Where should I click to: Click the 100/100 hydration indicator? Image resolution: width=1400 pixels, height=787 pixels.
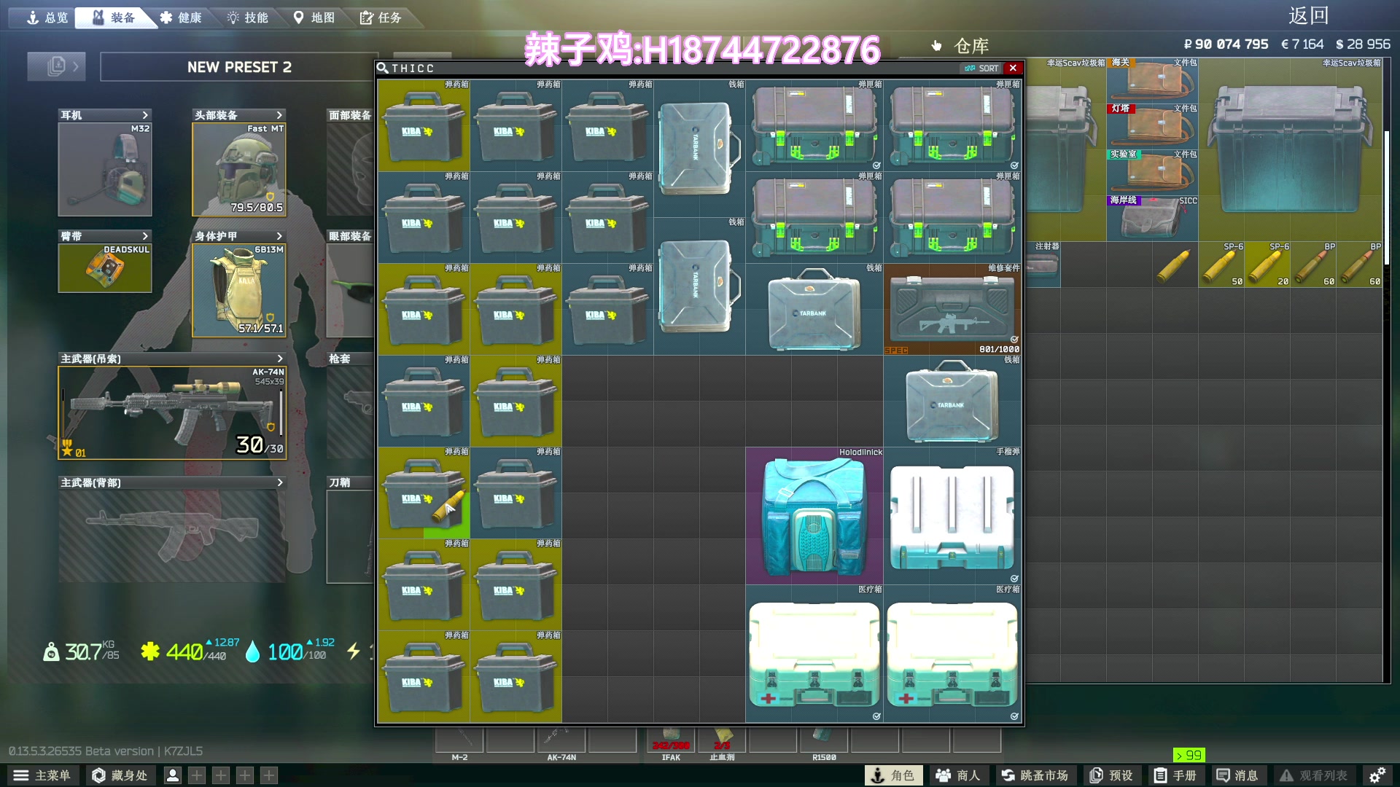289,651
